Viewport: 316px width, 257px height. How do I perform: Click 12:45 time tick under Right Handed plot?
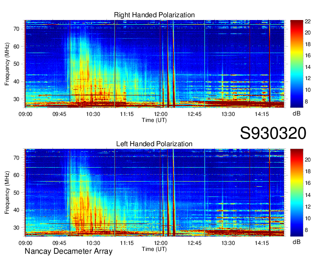click(194, 114)
